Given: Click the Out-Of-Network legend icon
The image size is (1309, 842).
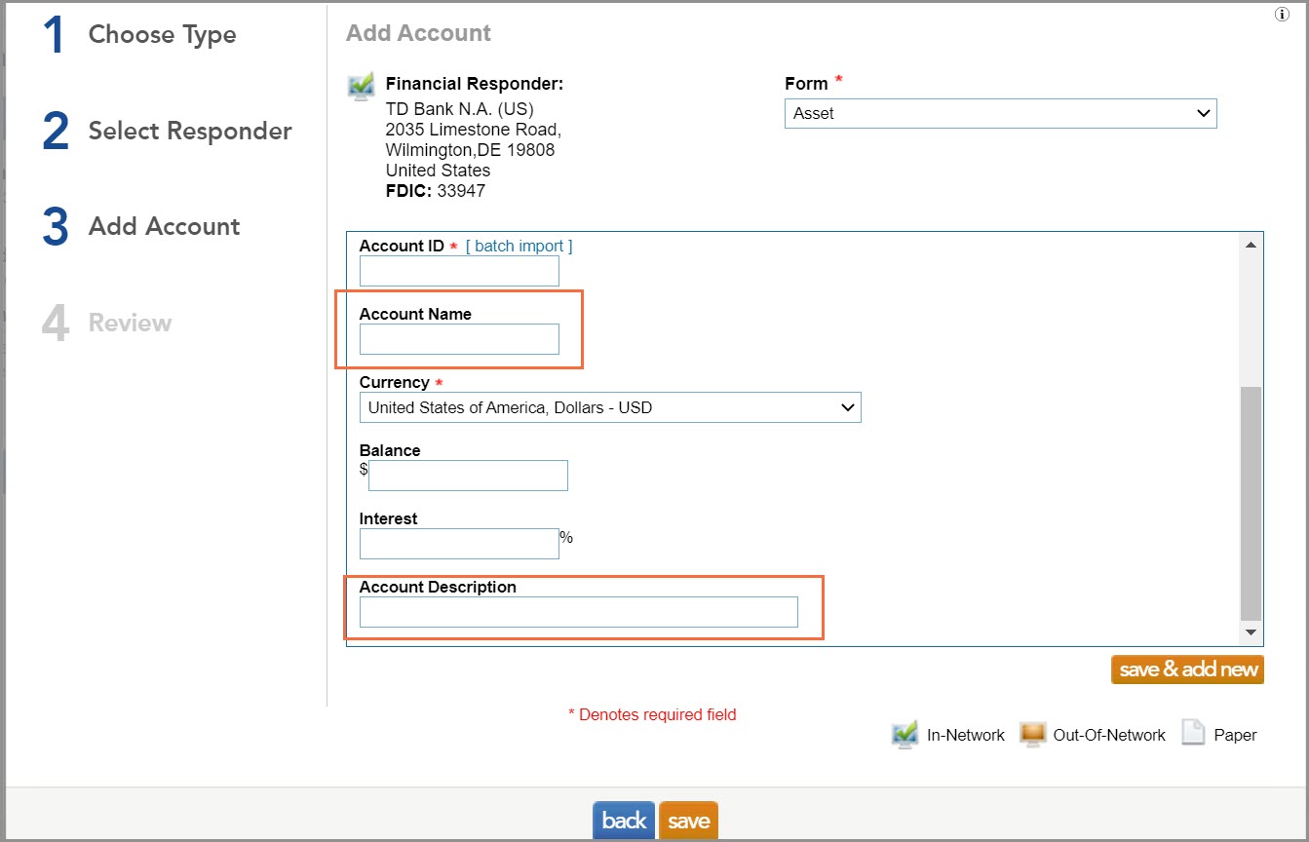Looking at the screenshot, I should coord(1032,734).
